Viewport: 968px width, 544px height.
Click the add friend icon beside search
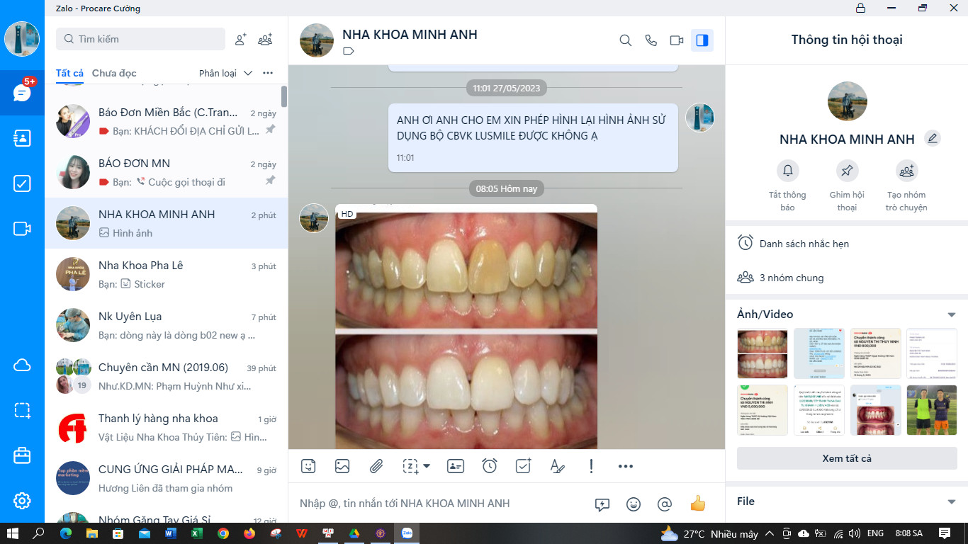(241, 39)
